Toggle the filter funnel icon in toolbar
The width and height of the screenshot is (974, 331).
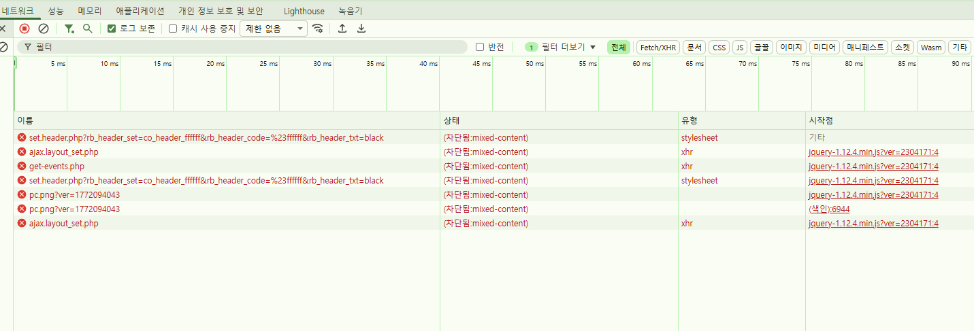(69, 29)
